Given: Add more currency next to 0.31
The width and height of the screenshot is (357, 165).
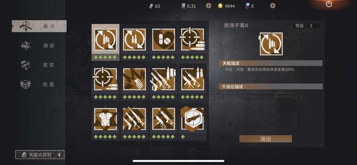Looking at the screenshot, I should pos(208,6).
